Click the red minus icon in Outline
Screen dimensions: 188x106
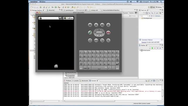click(155, 48)
